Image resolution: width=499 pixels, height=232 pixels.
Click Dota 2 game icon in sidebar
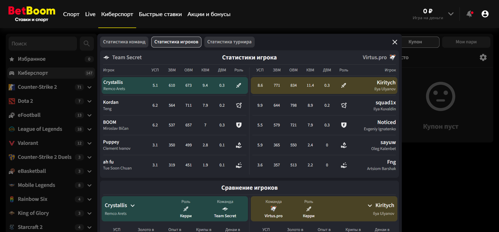click(x=12, y=101)
